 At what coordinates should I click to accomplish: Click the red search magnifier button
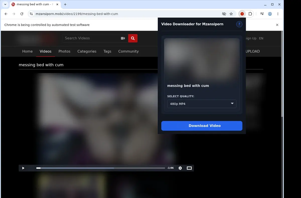click(x=133, y=38)
